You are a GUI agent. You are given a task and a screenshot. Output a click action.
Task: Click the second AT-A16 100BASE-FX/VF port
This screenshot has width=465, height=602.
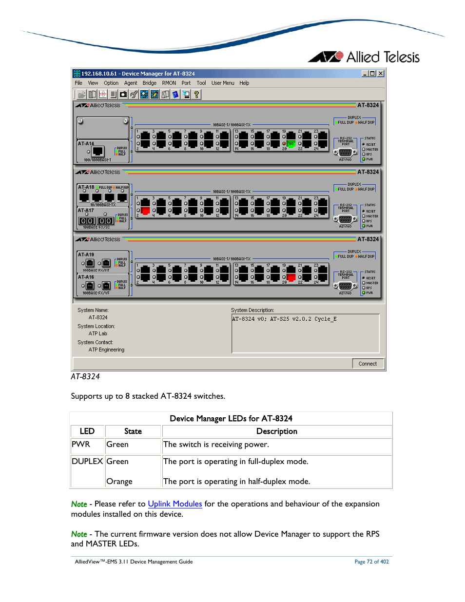click(x=106, y=286)
